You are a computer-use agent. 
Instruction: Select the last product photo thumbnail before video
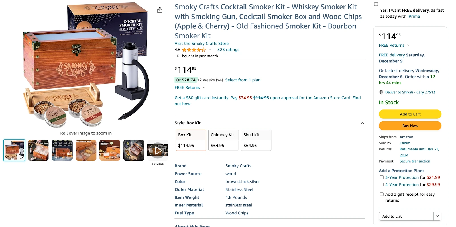134,150
